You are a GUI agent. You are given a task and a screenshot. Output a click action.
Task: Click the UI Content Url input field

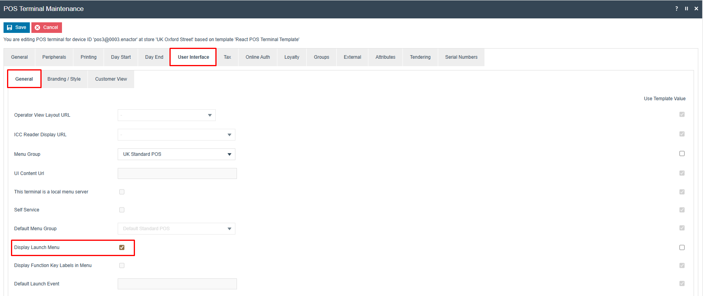[177, 173]
